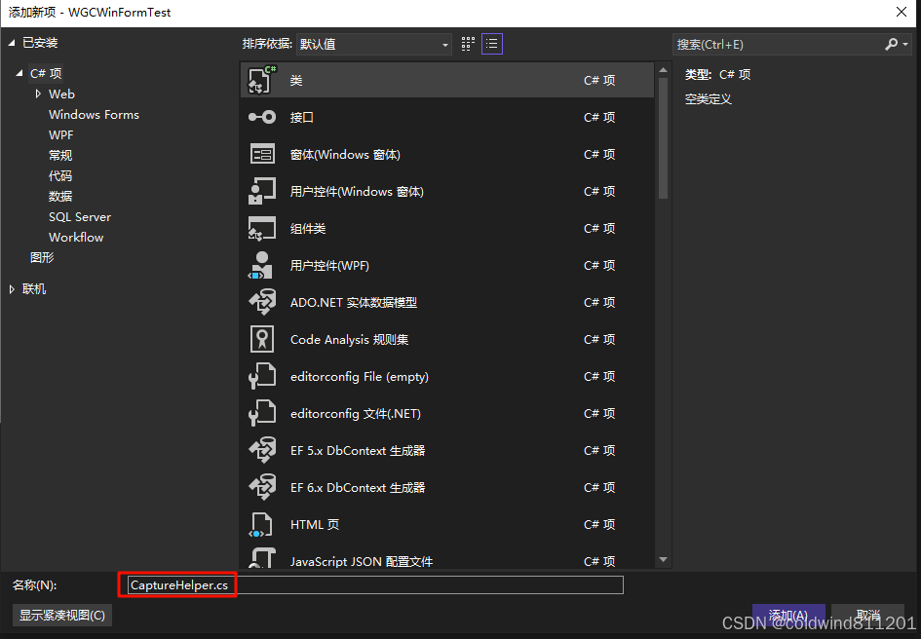Click the scroll up arrow of template list

coord(663,70)
